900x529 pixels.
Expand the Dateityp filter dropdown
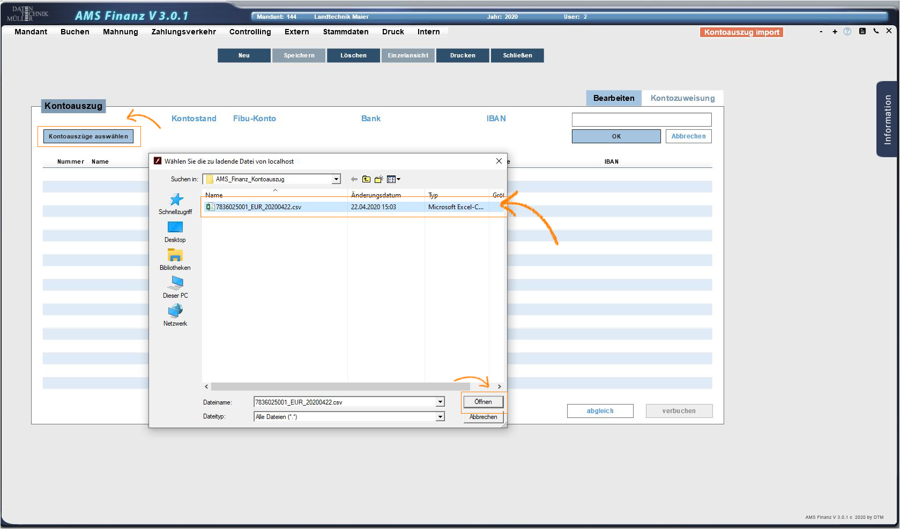pos(440,417)
